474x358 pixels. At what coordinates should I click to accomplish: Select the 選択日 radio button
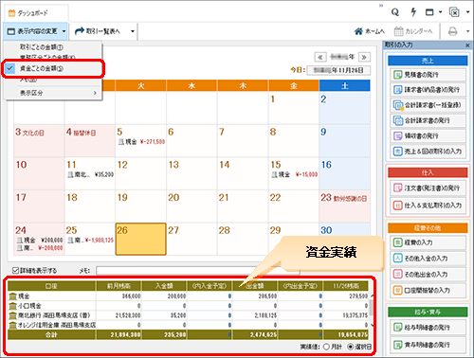[x=351, y=347]
